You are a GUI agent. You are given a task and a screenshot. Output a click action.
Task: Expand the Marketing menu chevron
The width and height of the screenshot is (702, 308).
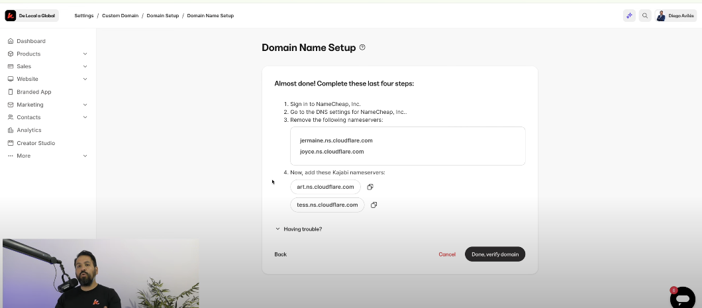[85, 105]
